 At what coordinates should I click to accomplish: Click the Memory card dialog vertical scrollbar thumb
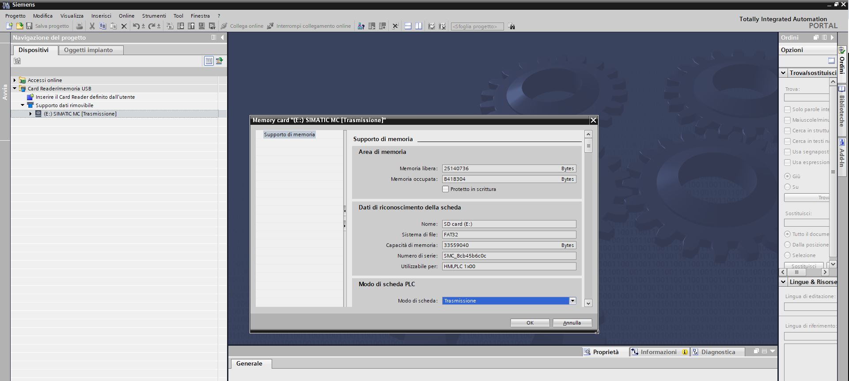coord(588,146)
